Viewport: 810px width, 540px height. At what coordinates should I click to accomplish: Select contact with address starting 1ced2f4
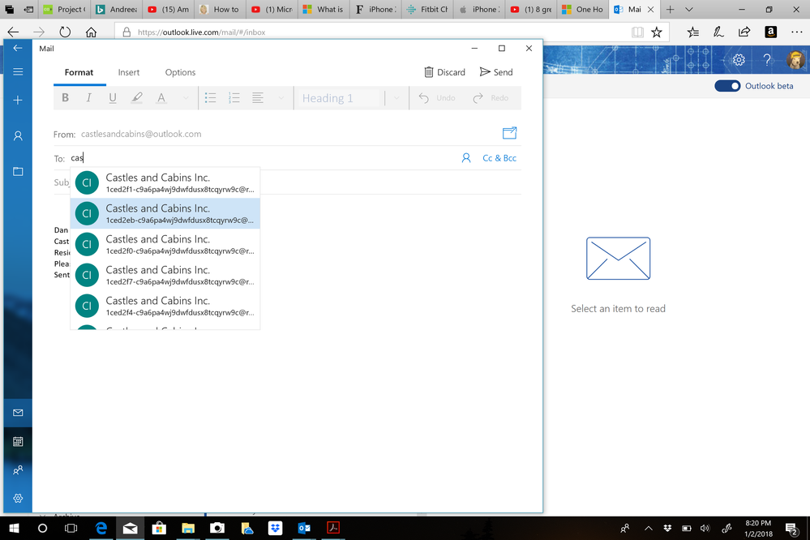(165, 306)
